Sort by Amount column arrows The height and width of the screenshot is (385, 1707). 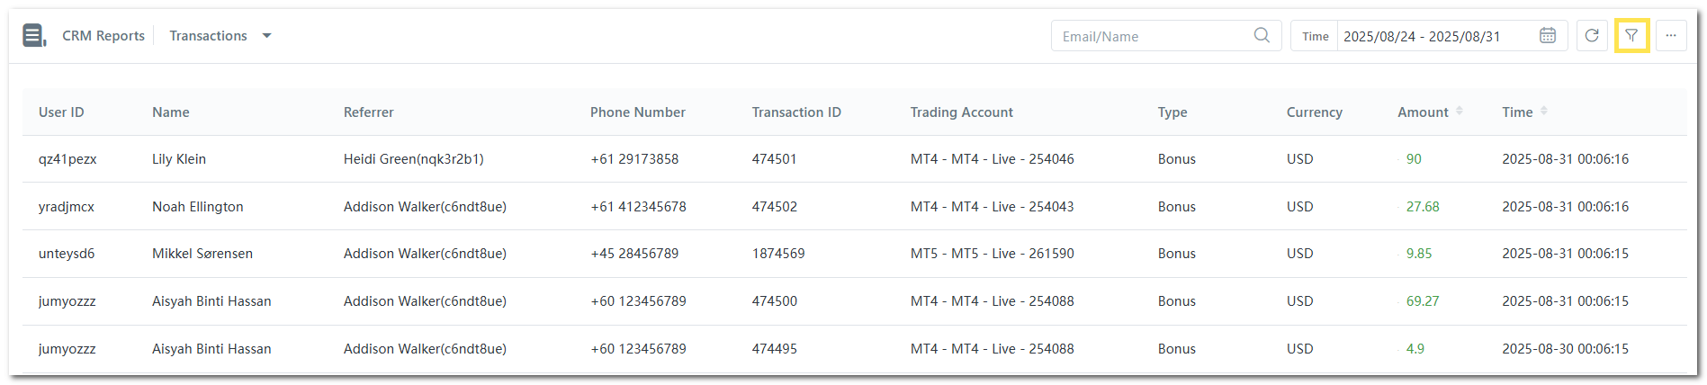click(x=1459, y=112)
